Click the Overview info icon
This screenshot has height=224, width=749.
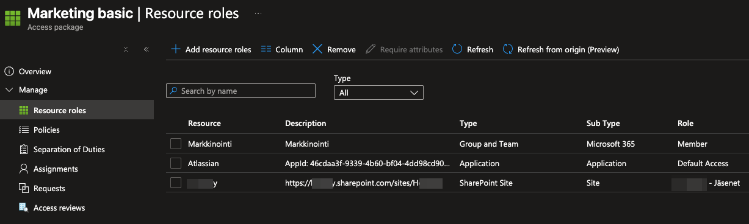(x=9, y=71)
